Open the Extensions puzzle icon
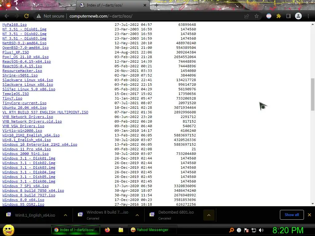 click(x=279, y=16)
